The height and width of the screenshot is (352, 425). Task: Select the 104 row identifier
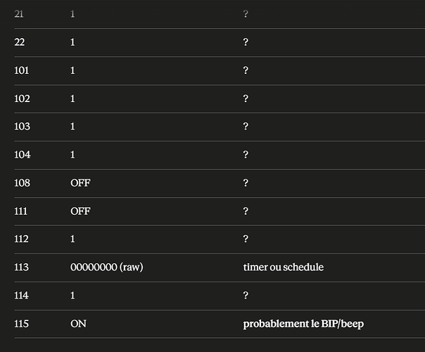point(23,155)
